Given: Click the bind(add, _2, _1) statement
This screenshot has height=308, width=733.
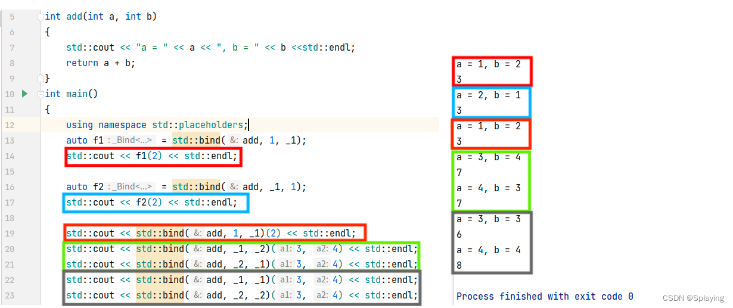Looking at the screenshot, I should (x=242, y=265).
